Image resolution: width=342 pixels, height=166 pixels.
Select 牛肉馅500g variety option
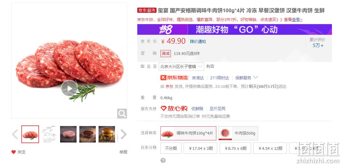pyautogui.click(x=238, y=133)
